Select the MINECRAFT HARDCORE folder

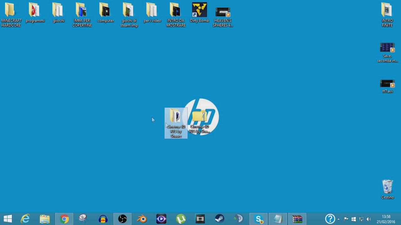pos(11,15)
